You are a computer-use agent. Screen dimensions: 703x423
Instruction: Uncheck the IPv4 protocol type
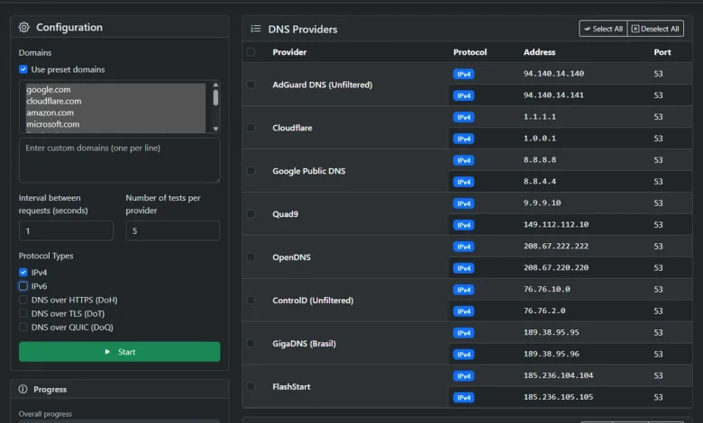[x=23, y=272]
